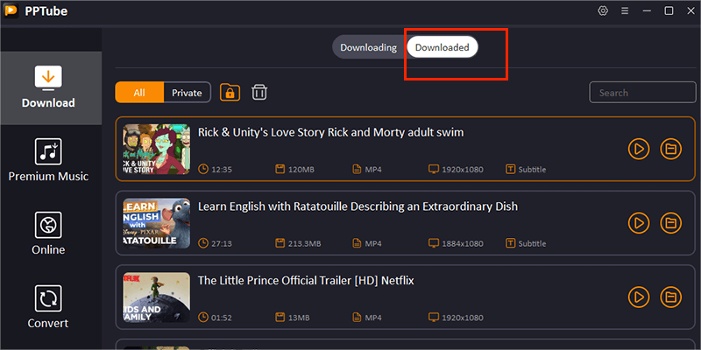Select the All filter toggle

coord(139,93)
